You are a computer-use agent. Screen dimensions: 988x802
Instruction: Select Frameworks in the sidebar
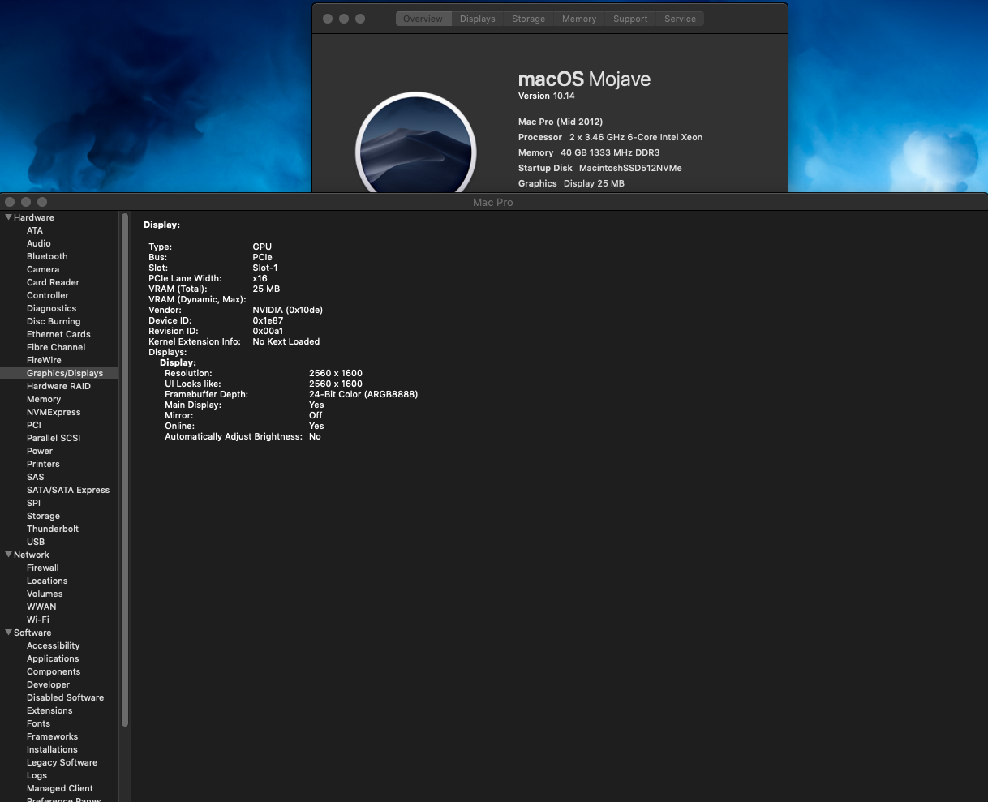point(53,736)
